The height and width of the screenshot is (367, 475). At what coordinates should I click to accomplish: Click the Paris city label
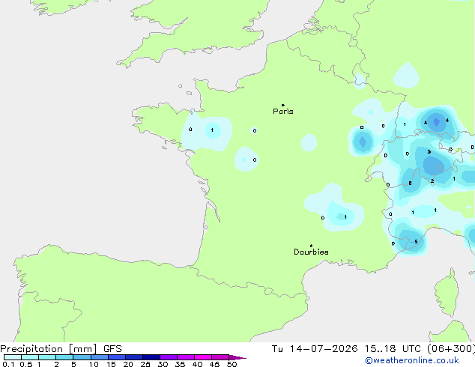click(283, 112)
